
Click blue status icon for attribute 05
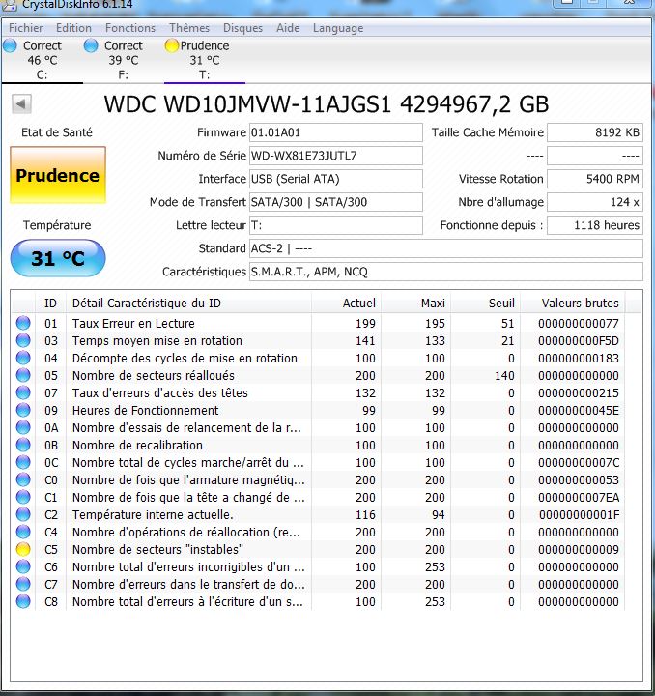(23, 375)
